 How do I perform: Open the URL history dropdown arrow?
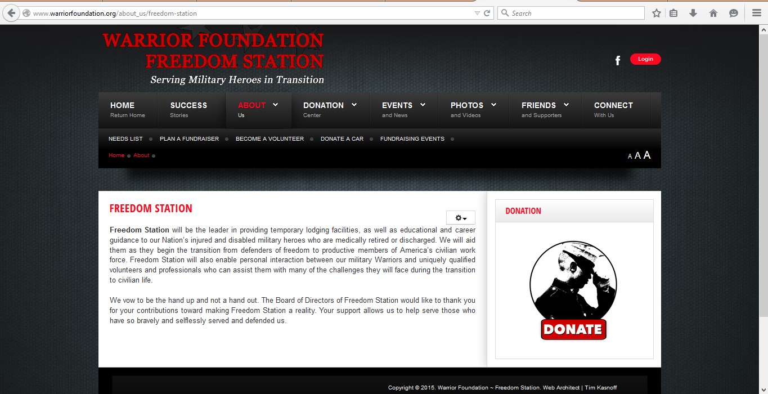pyautogui.click(x=477, y=13)
